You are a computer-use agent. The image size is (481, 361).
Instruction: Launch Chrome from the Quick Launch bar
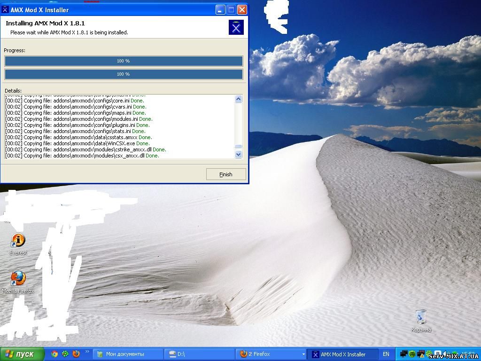[54, 354]
